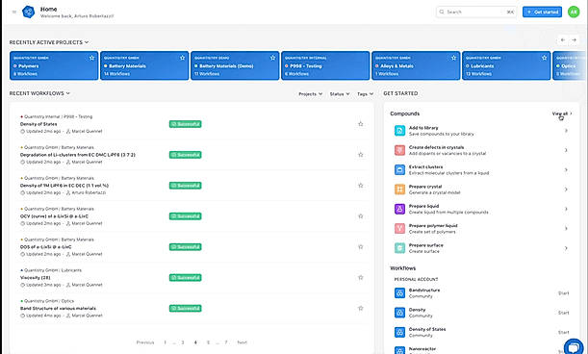Start the Density of States workflow
The height and width of the screenshot is (354, 588).
tap(563, 332)
